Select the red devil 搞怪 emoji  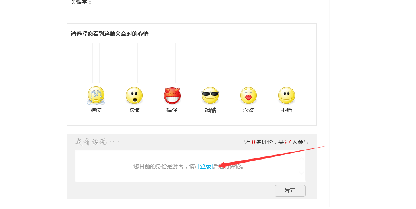click(172, 95)
